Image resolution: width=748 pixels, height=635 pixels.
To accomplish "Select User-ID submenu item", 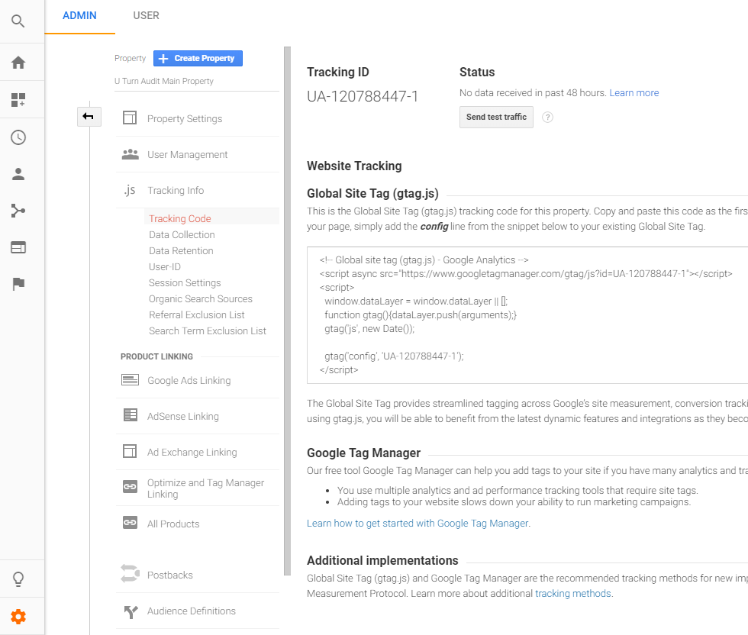I will (x=165, y=266).
